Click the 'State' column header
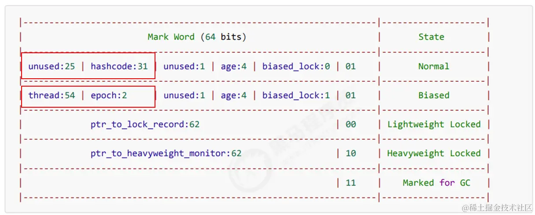Image resolution: width=535 pixels, height=215 pixels. (x=431, y=37)
